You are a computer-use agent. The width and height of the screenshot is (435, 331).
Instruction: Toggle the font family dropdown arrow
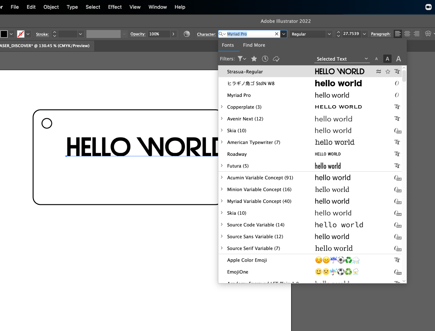click(x=284, y=34)
